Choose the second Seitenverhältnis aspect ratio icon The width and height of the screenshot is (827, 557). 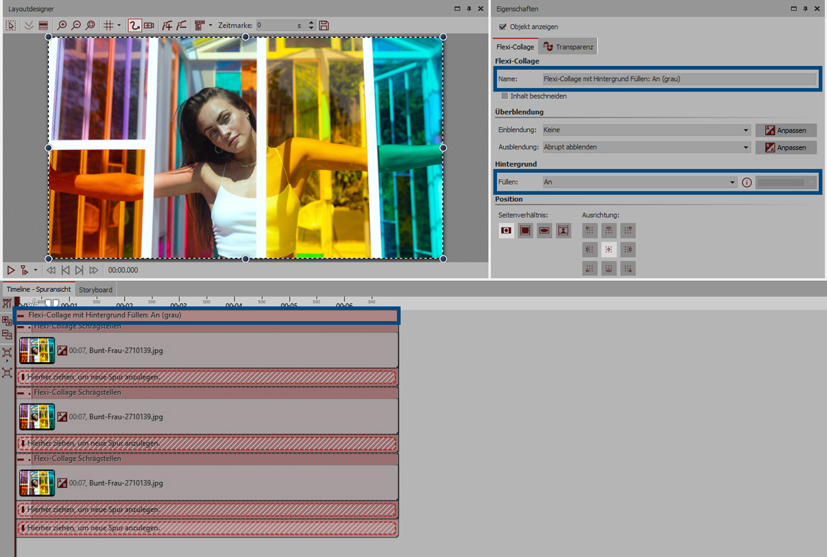tap(525, 231)
